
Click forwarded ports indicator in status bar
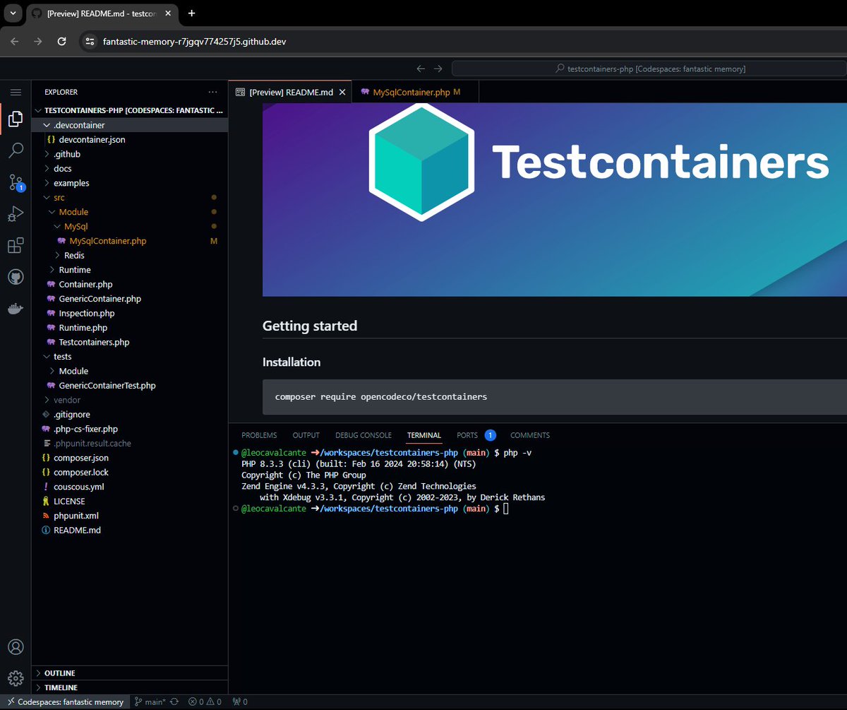pyautogui.click(x=240, y=702)
